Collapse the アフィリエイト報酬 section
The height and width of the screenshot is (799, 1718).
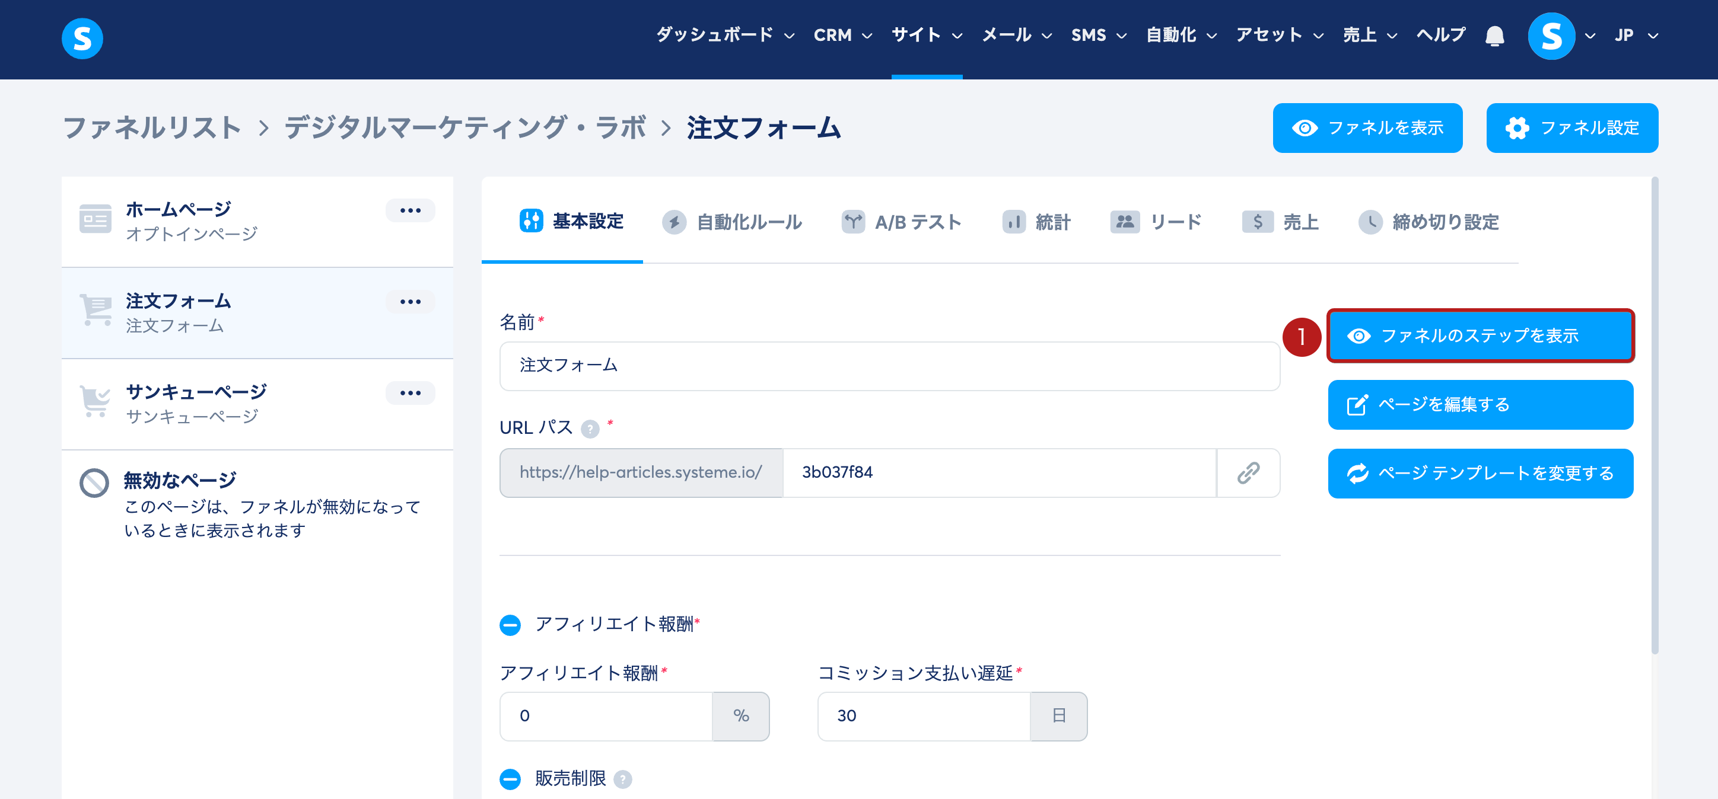click(510, 624)
